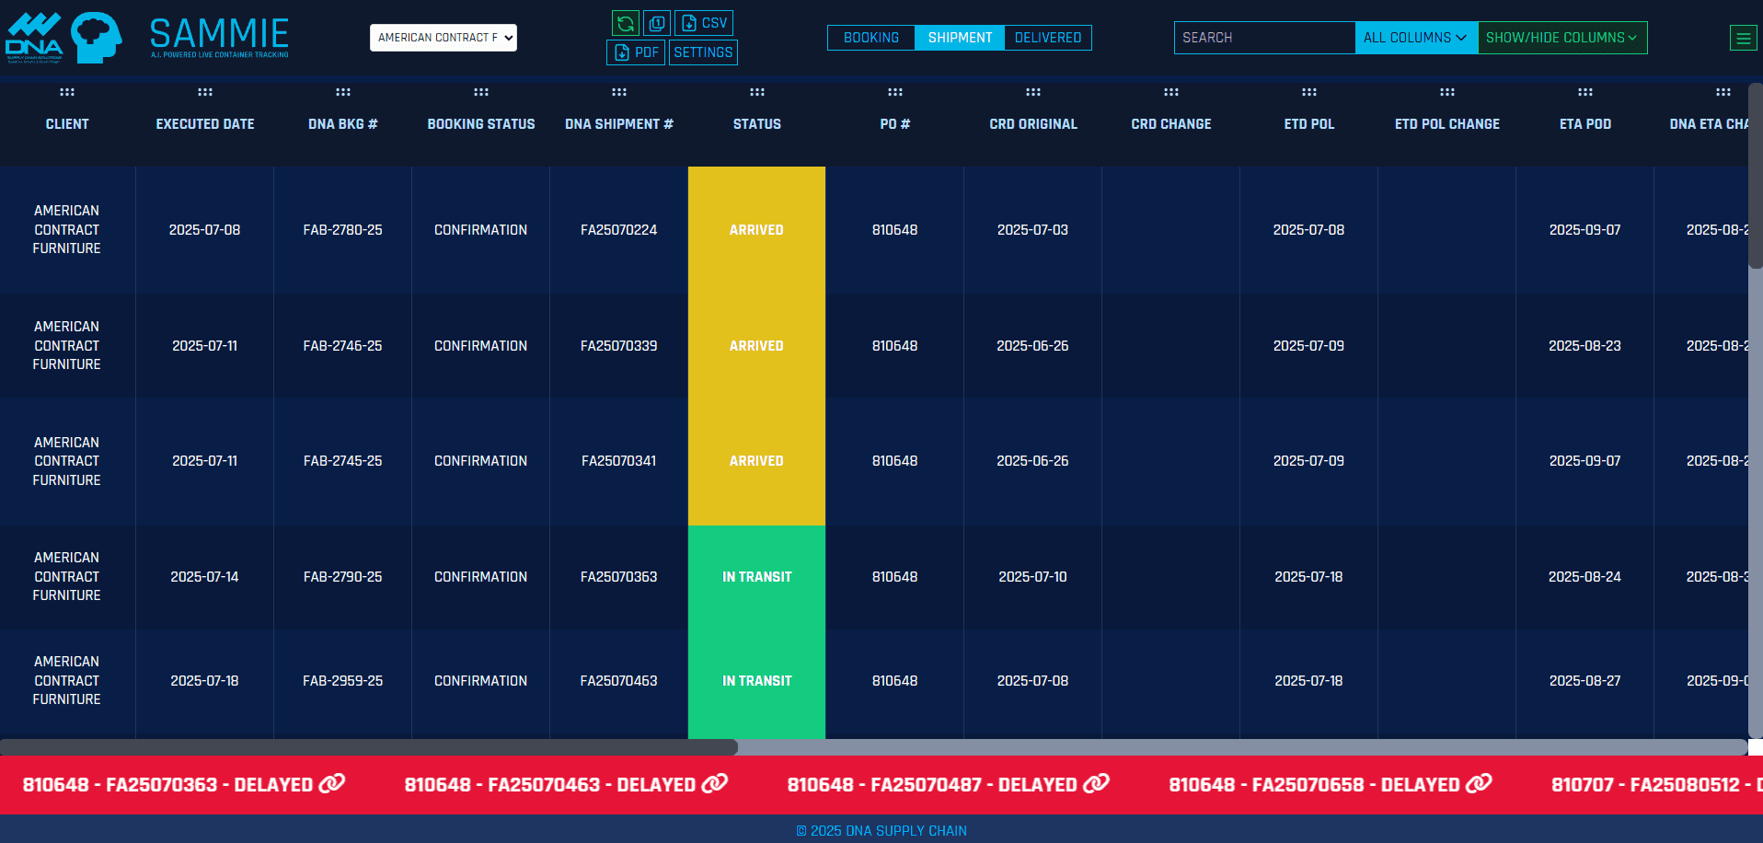Image resolution: width=1763 pixels, height=843 pixels.
Task: Click ARRIVED status for FA25070341
Action: pyautogui.click(x=756, y=461)
